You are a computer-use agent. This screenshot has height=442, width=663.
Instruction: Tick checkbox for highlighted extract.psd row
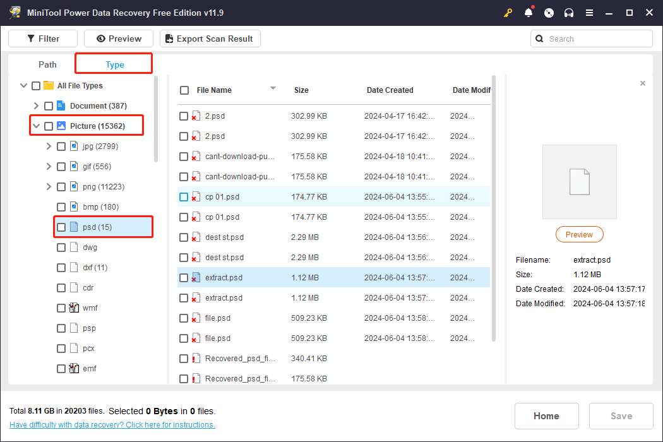point(184,278)
